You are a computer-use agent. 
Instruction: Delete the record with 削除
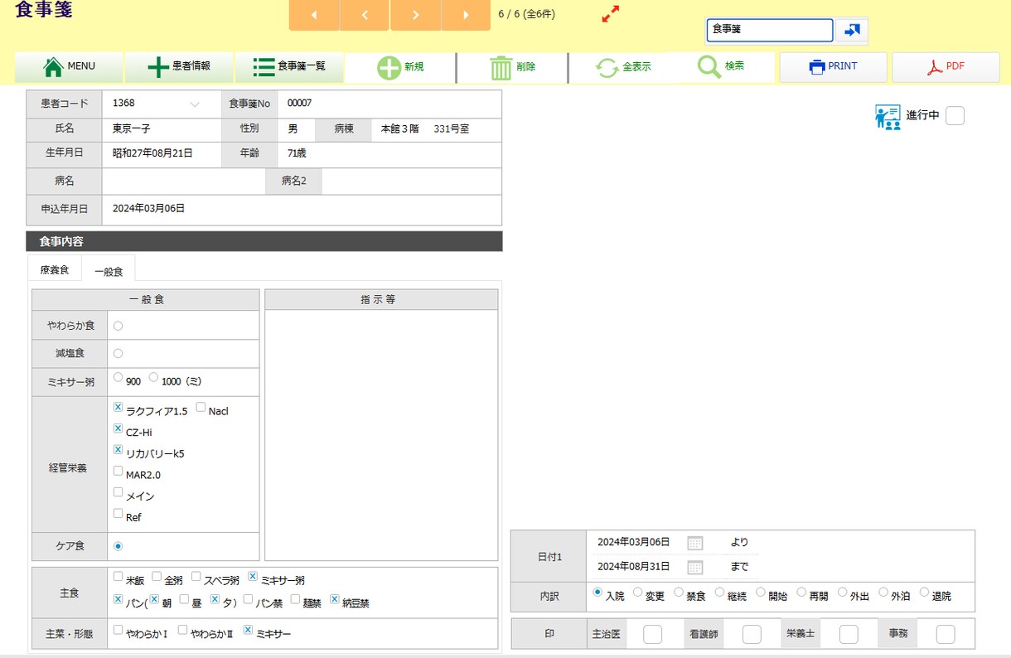[x=512, y=67]
